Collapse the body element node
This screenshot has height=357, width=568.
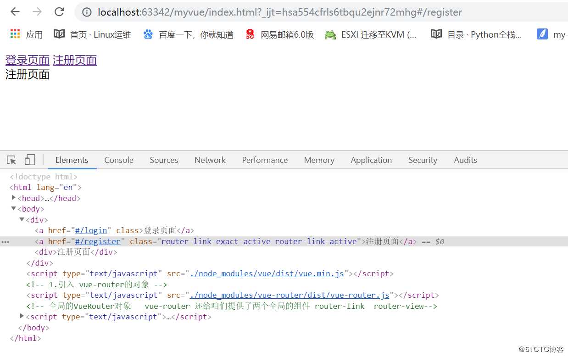point(14,209)
